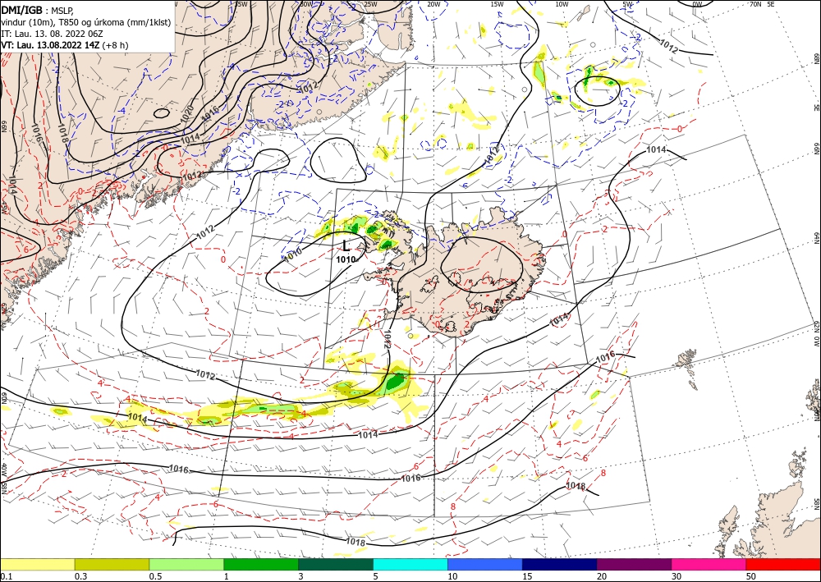Click the '70N' latitude label at top

[x=755, y=3]
